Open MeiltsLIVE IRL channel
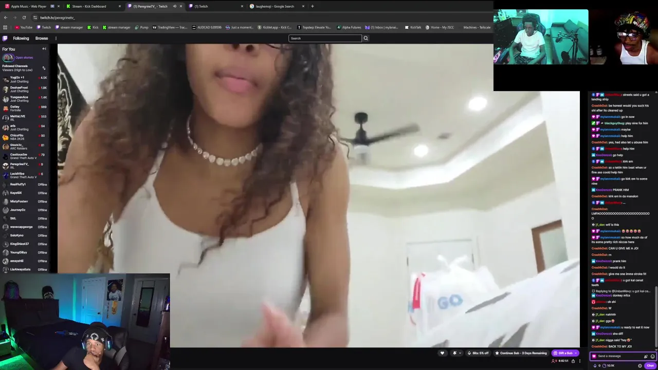The height and width of the screenshot is (370, 658). tap(24, 118)
